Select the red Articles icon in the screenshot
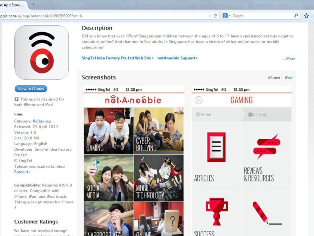 point(216,146)
